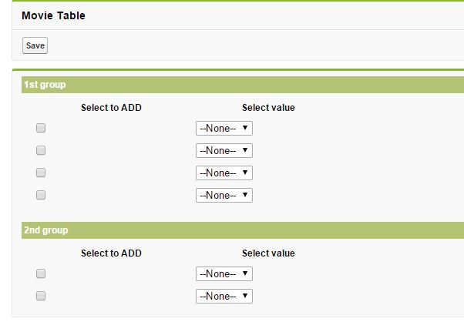The height and width of the screenshot is (332, 464).
Task: Click the Movie Table page title
Action: coord(53,15)
